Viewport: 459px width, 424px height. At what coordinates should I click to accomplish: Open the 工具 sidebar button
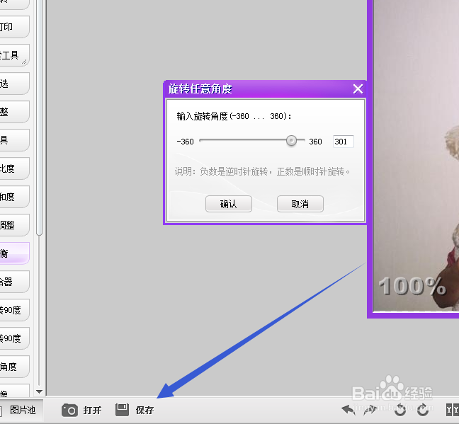coord(14,55)
